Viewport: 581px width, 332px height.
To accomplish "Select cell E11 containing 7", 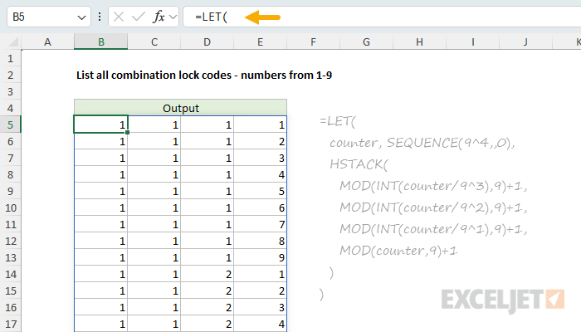I will [x=260, y=225].
